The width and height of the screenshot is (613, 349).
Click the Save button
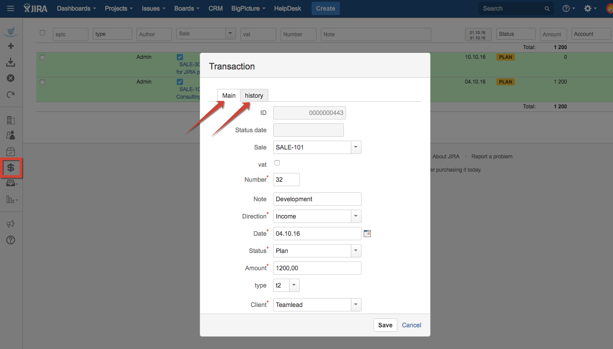(385, 325)
